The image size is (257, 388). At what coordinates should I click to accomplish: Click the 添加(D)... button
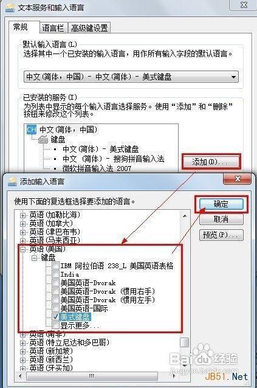[210, 162]
